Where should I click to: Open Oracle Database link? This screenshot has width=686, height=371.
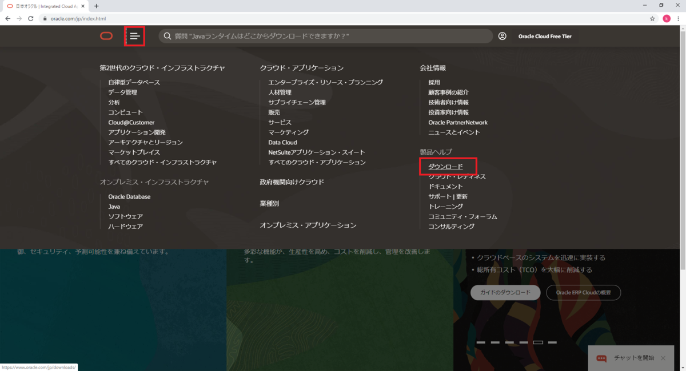[130, 196]
